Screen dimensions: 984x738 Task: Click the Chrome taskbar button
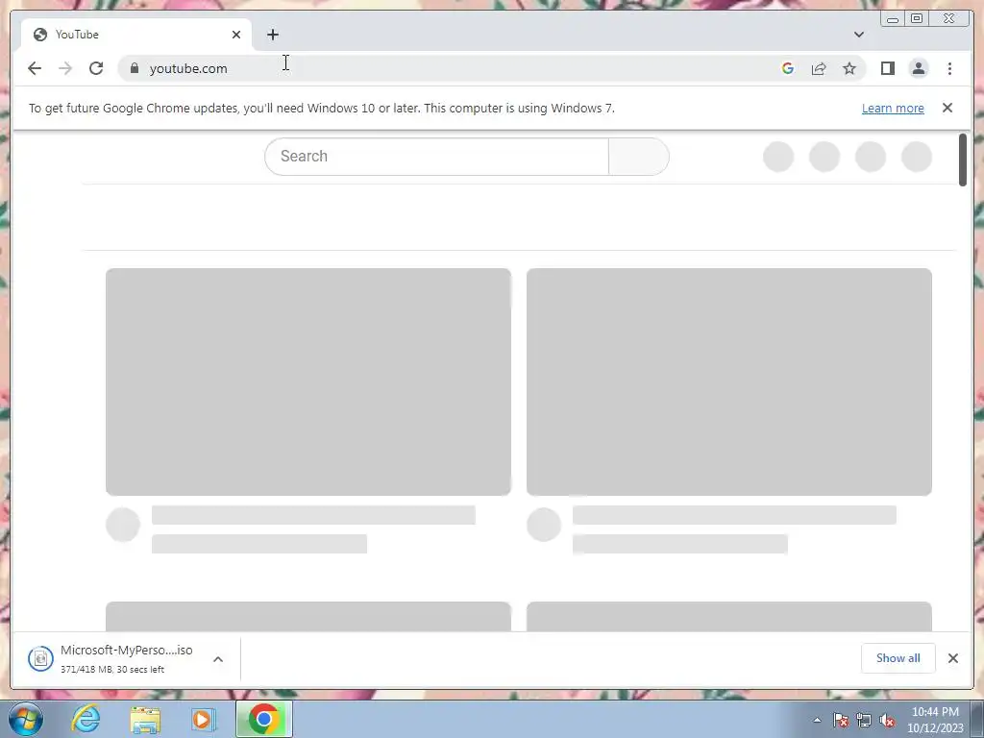click(264, 719)
